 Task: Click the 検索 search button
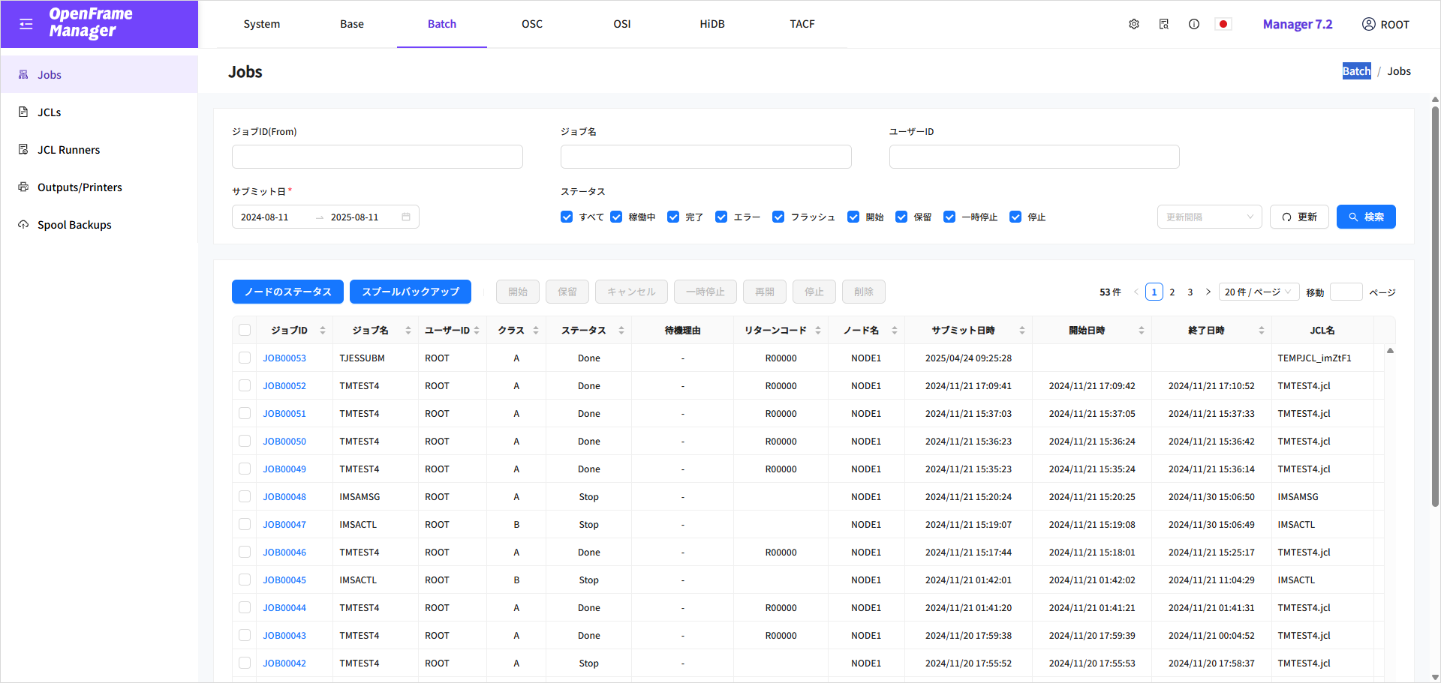point(1365,217)
